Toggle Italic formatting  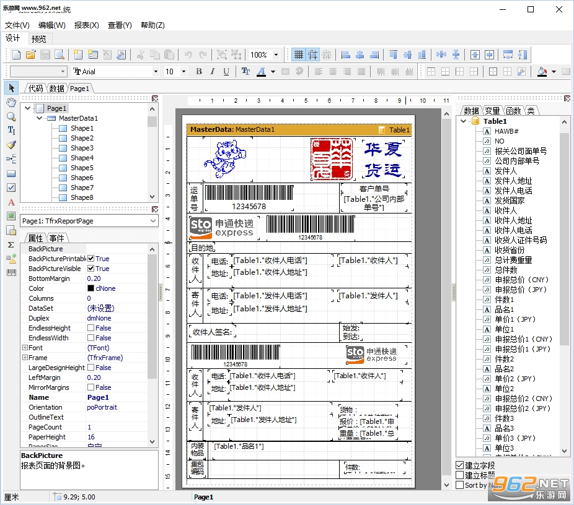(213, 72)
